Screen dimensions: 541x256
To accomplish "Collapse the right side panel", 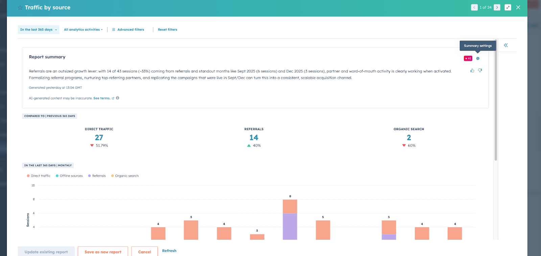I will (505, 45).
